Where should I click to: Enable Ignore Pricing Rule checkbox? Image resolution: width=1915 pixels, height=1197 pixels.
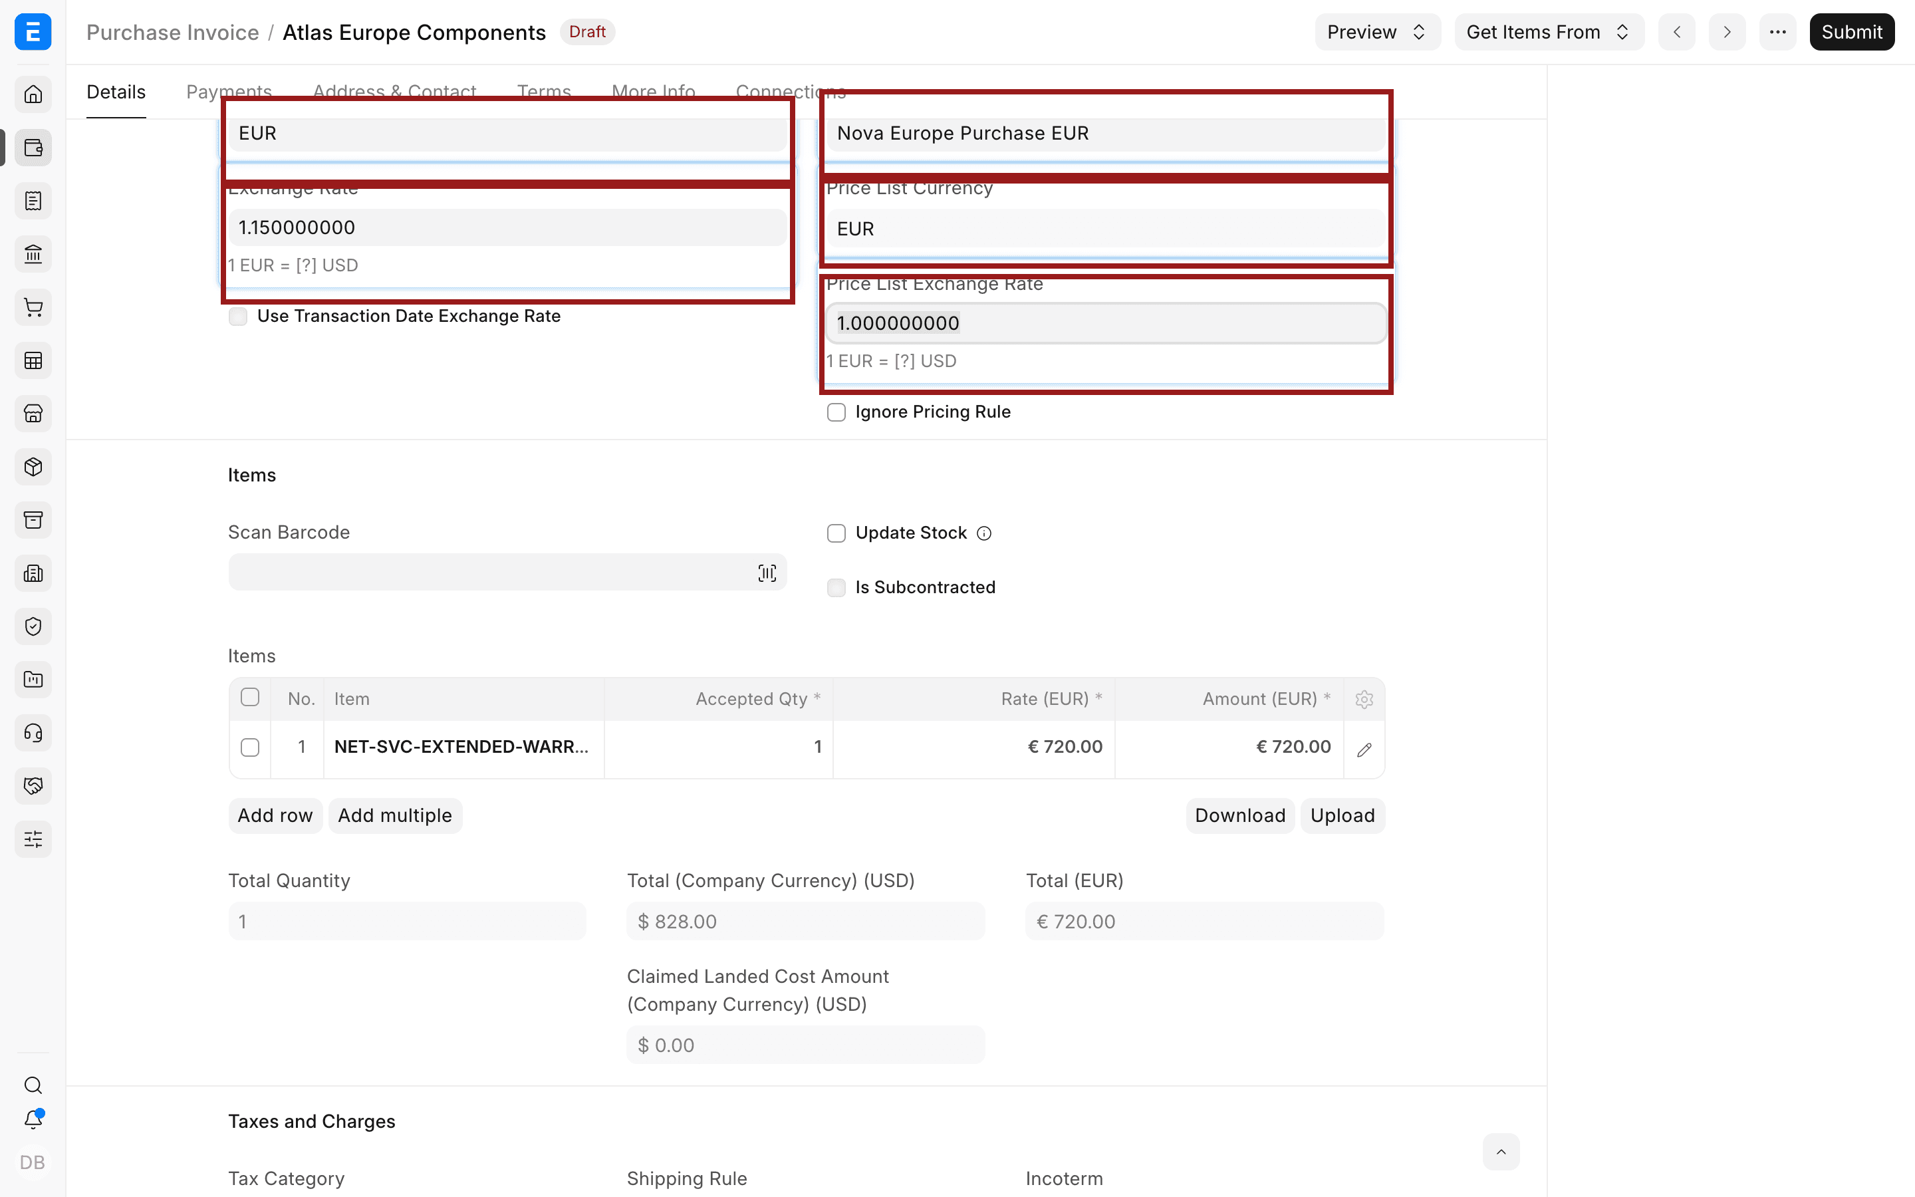coord(836,412)
